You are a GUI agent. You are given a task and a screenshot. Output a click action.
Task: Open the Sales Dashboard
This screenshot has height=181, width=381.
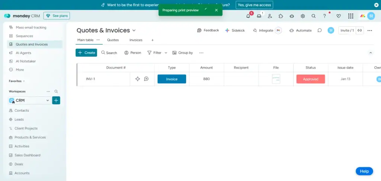point(28,155)
